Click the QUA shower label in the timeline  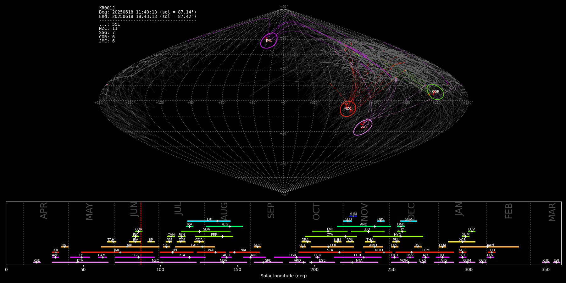tap(442, 245)
